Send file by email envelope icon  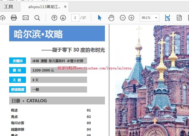pyautogui.click(x=26, y=18)
